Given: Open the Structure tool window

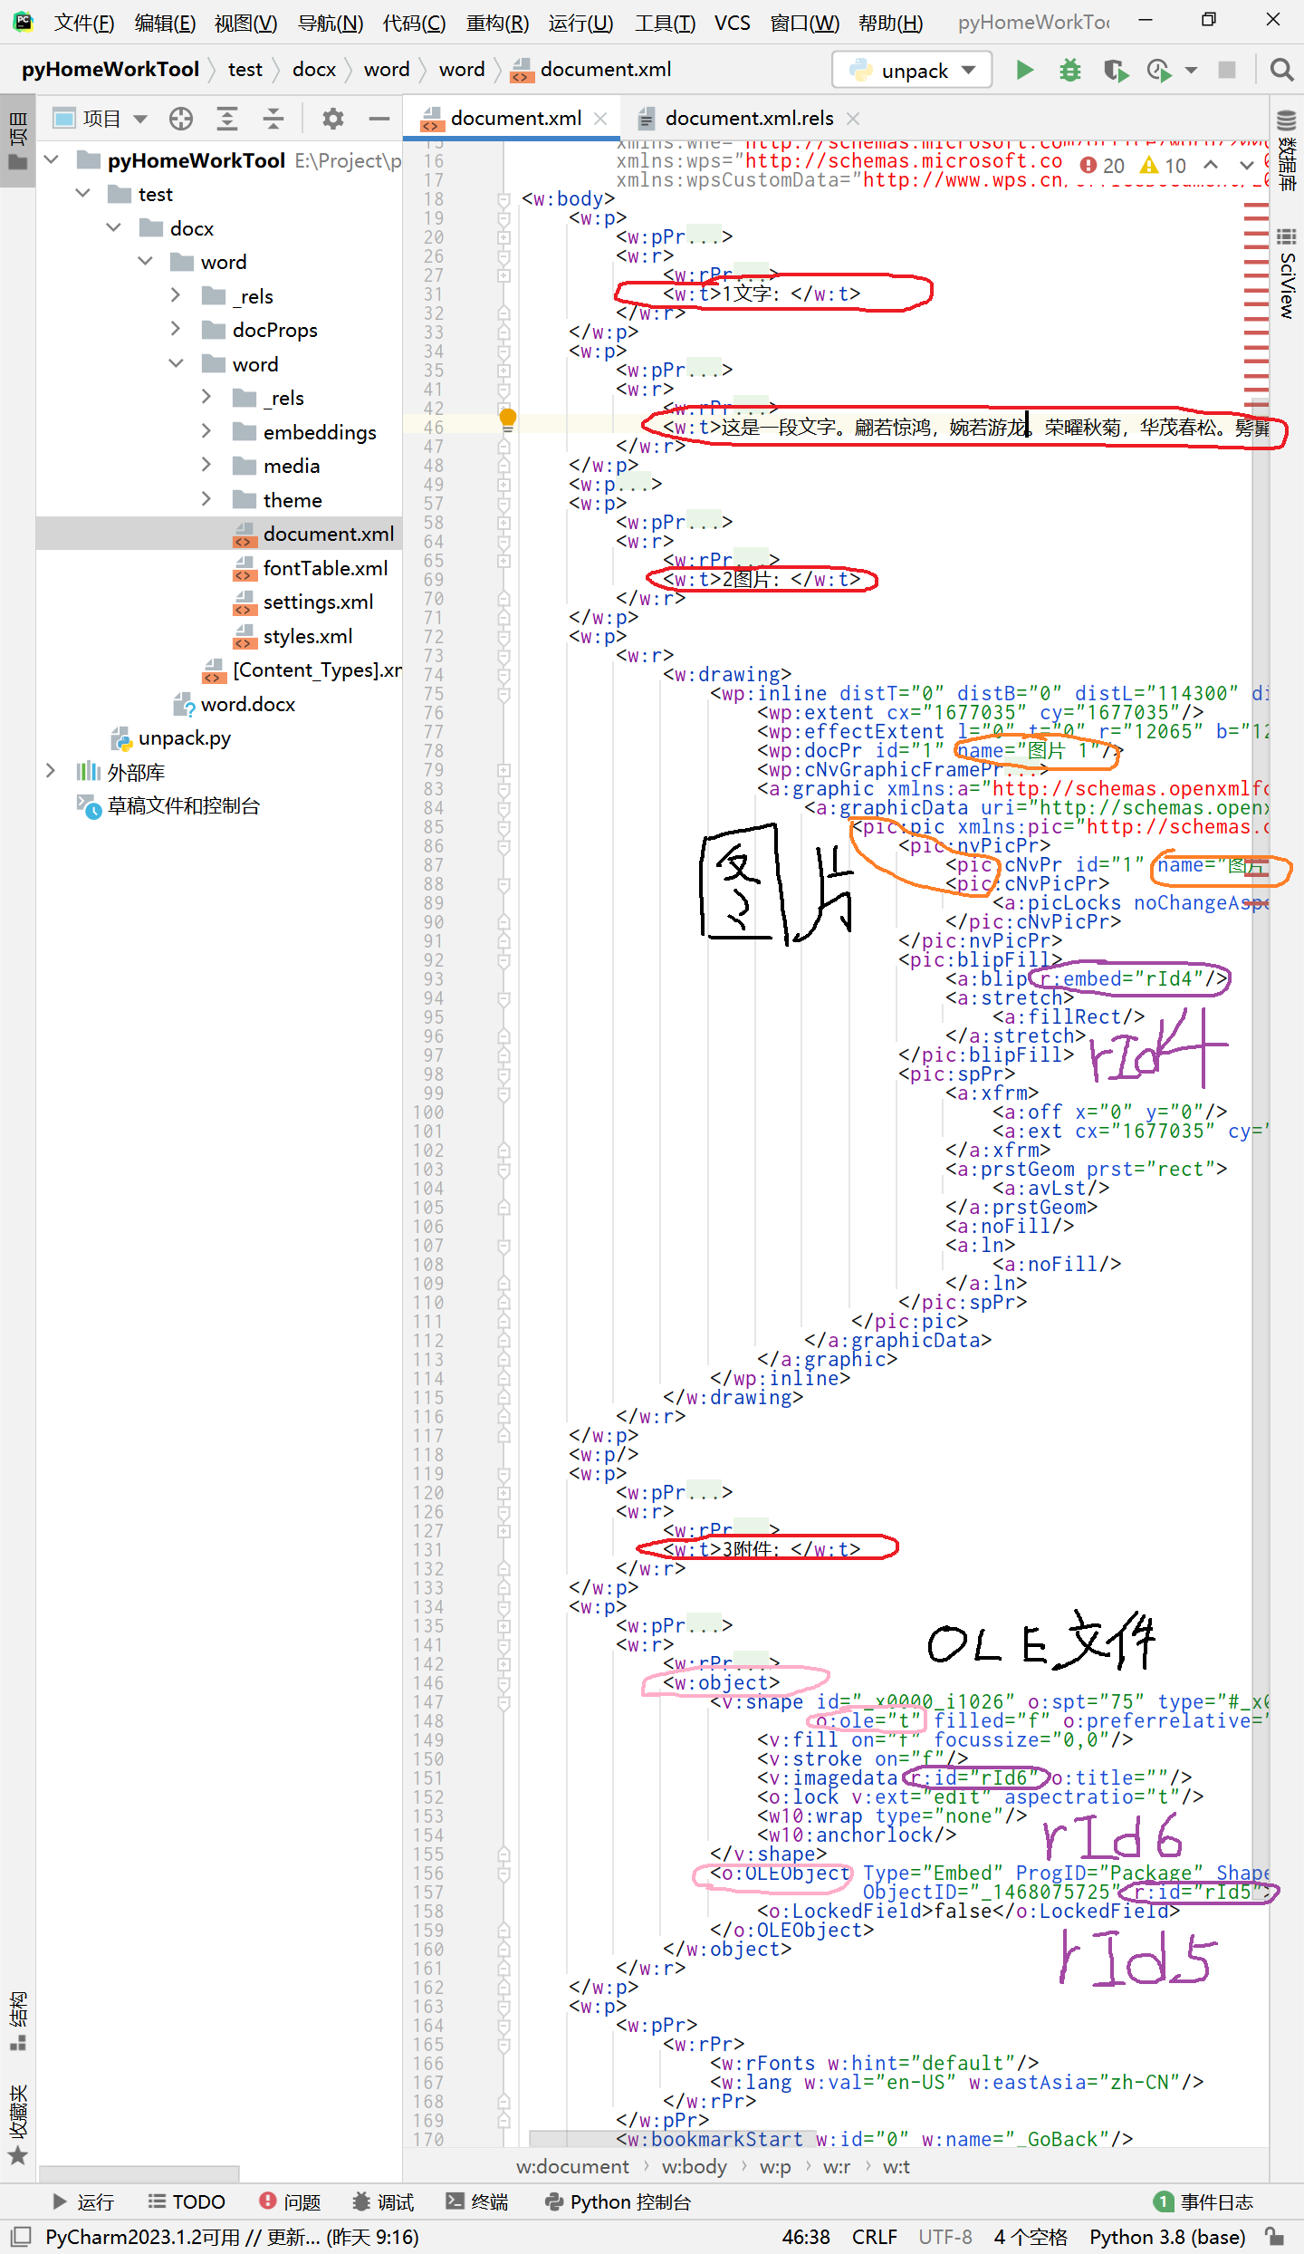Looking at the screenshot, I should click(x=18, y=2023).
